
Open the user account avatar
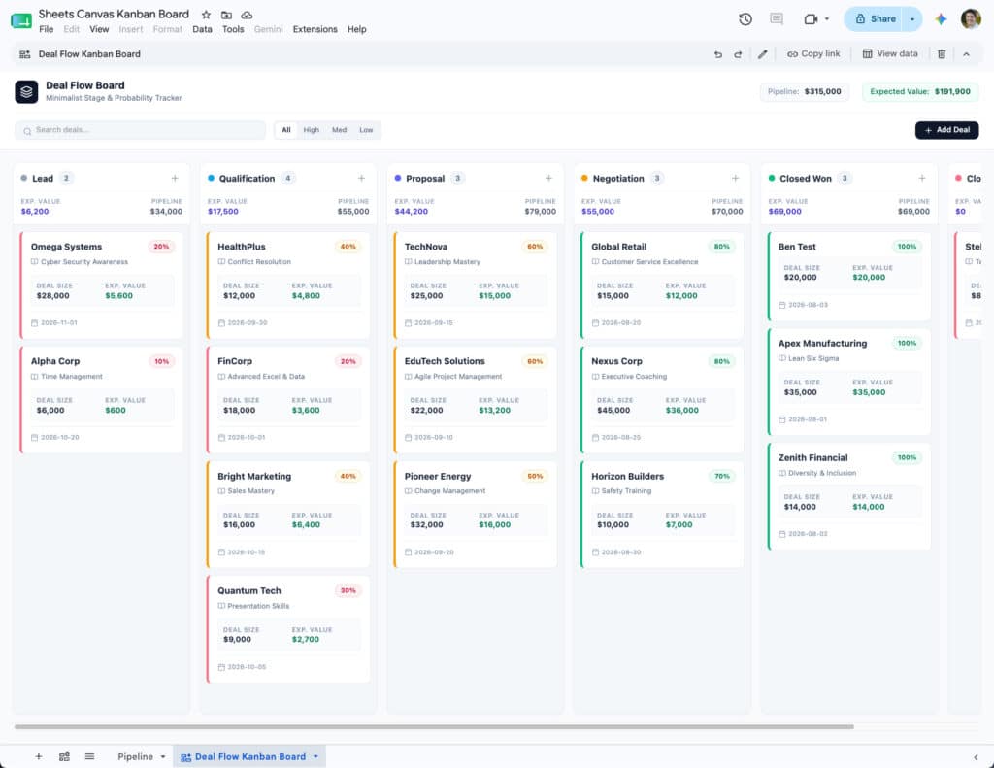click(x=971, y=19)
